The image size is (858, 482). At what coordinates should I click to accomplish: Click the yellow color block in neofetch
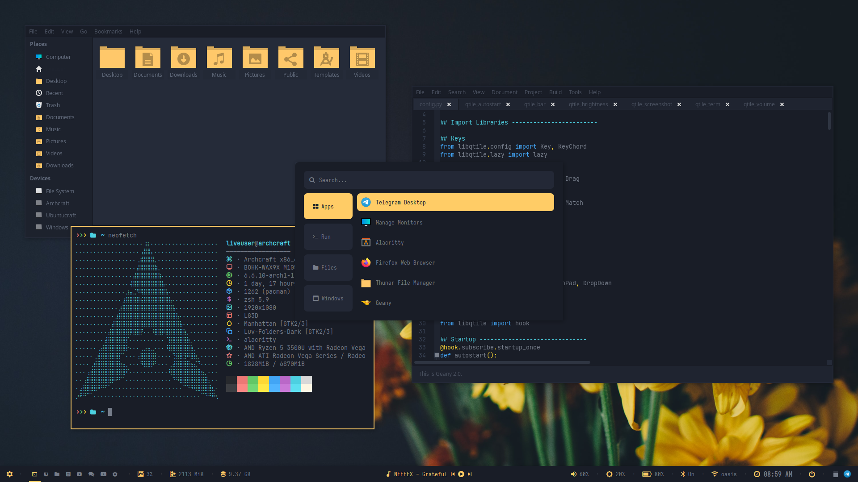[x=263, y=383]
